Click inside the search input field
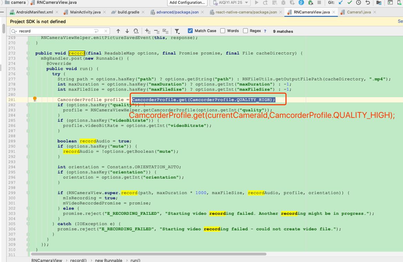403x262 pixels. tap(55, 31)
